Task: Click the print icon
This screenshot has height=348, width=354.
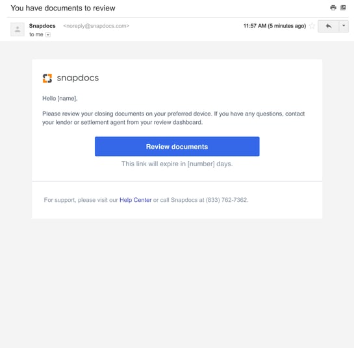Action: coord(333,8)
